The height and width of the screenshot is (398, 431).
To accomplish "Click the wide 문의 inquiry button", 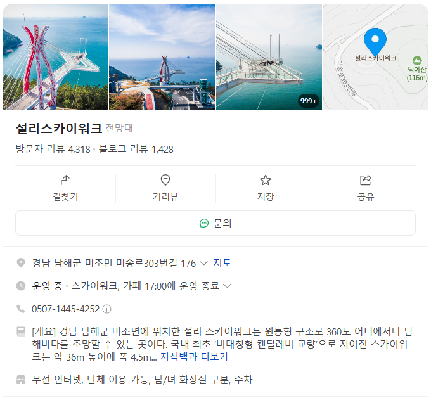I will pyautogui.click(x=215, y=223).
